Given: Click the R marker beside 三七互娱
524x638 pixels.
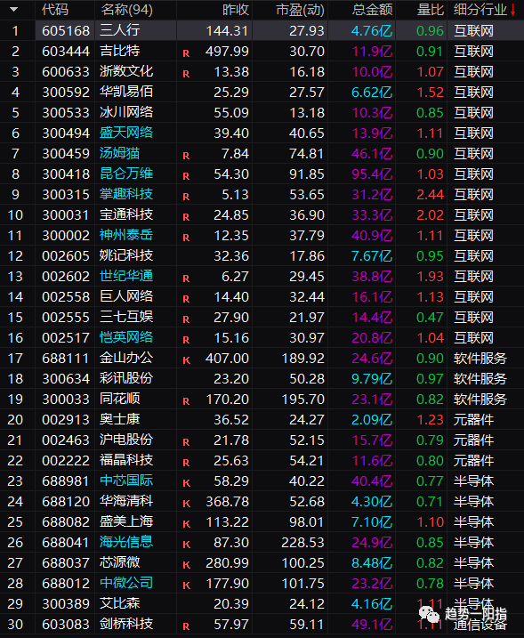Looking at the screenshot, I should coord(186,319).
